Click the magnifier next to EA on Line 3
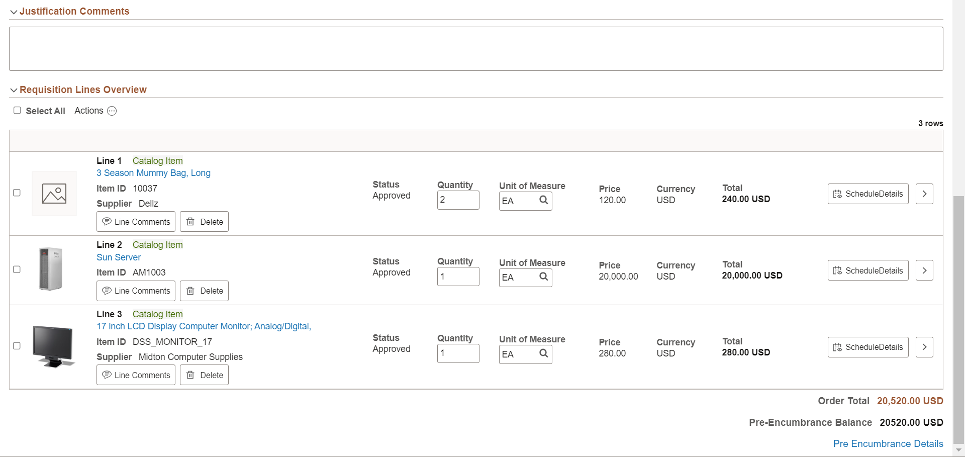The image size is (965, 457). (543, 353)
